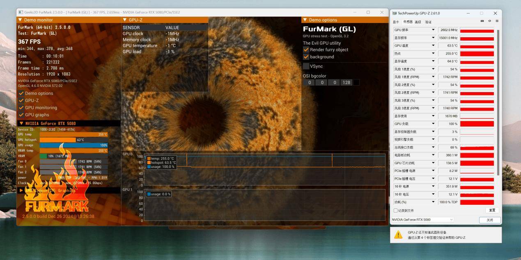This screenshot has width=521, height=260.
Task: Open the 显存频率 sensor dropdown
Action: tap(433, 38)
